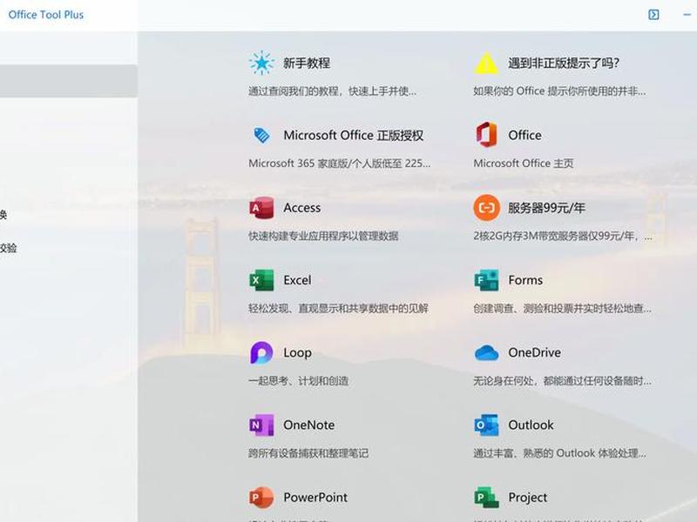Click the blue Outlook icon
The image size is (697, 522).
point(486,425)
